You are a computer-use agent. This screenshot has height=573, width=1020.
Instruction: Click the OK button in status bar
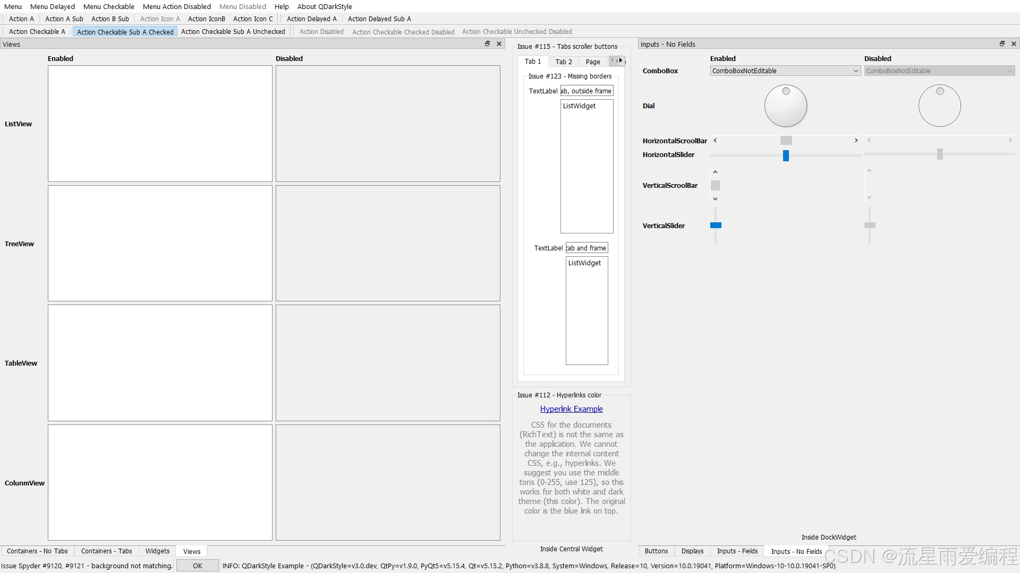click(x=197, y=566)
